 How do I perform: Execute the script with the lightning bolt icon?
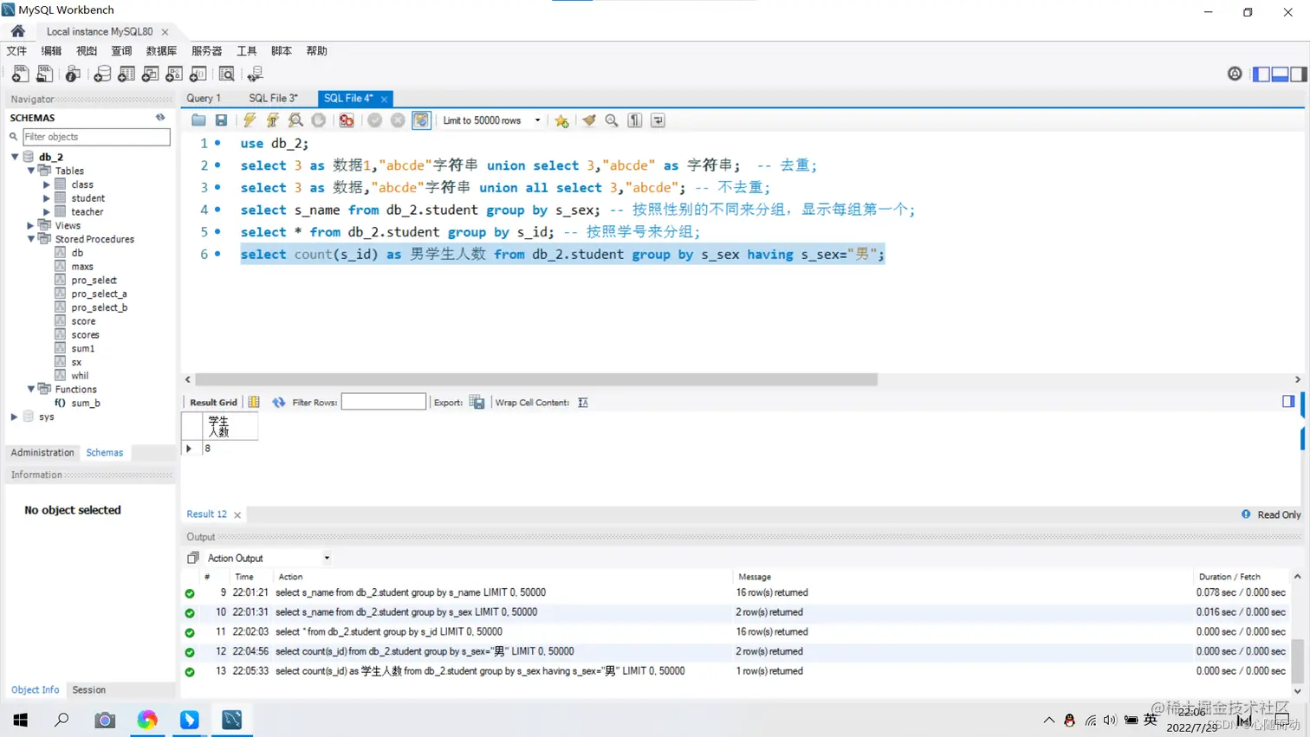click(250, 120)
